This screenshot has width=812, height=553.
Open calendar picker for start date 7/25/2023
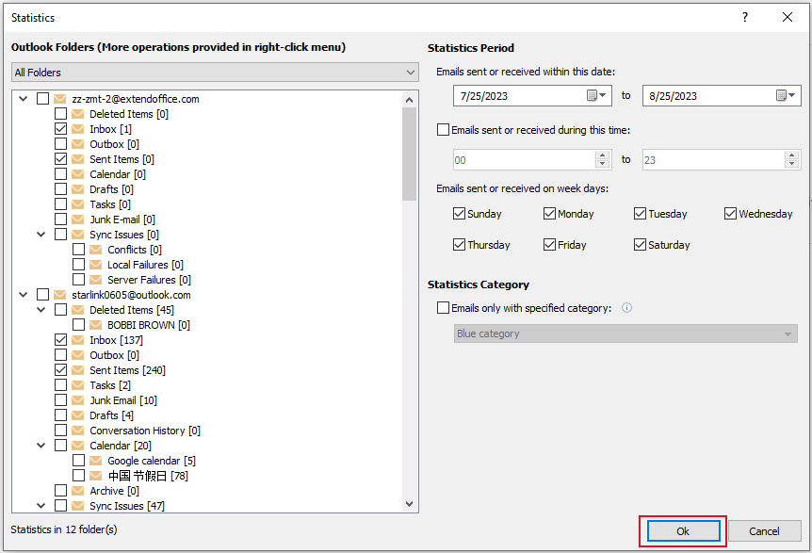(596, 96)
